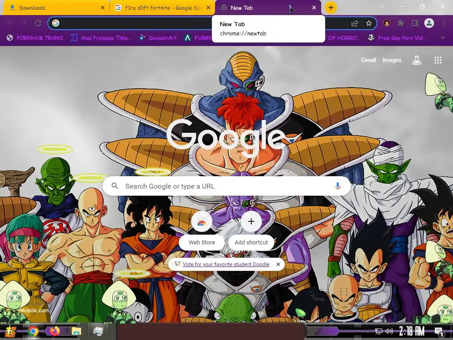
Task: Close the New Tab tab
Action: click(314, 8)
